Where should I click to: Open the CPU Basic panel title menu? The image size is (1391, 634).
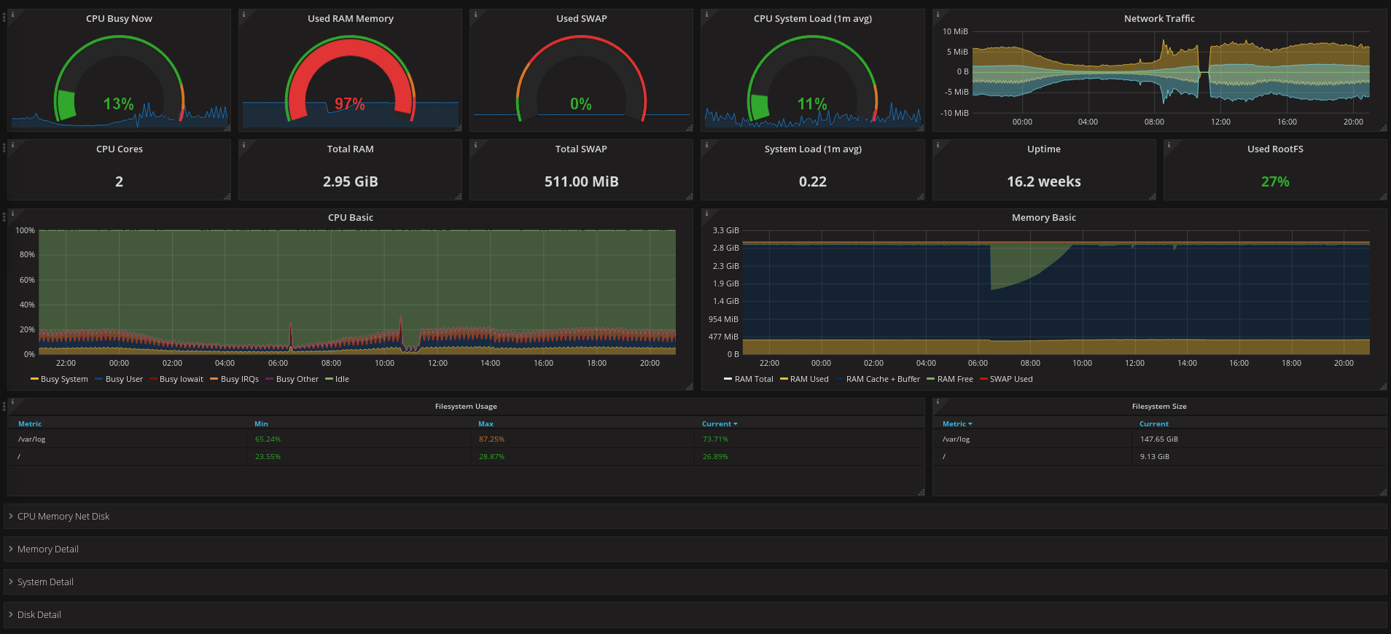click(x=351, y=217)
